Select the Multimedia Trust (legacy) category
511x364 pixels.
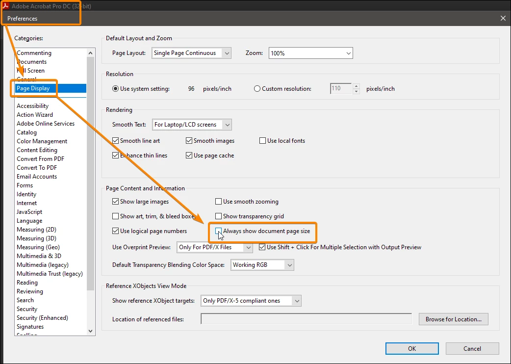click(x=50, y=273)
